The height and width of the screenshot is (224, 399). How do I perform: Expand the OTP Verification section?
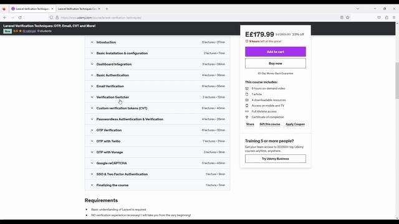157,130
